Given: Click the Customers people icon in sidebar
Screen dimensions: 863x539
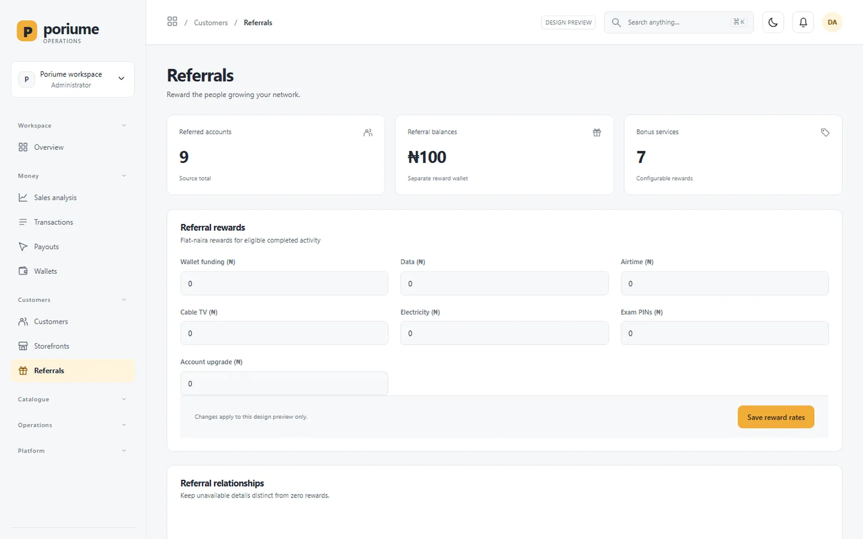Looking at the screenshot, I should [x=23, y=321].
